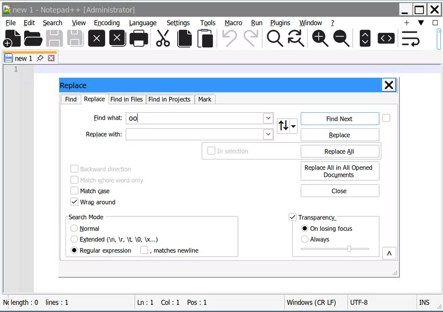Enable the Match case checkbox
The height and width of the screenshot is (312, 443).
[74, 191]
